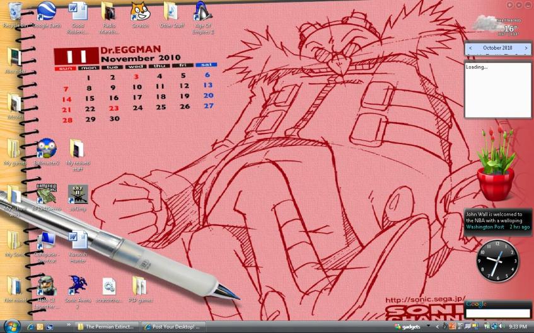Click the Windows Start orb
This screenshot has height=333, width=534.
pyautogui.click(x=12, y=327)
